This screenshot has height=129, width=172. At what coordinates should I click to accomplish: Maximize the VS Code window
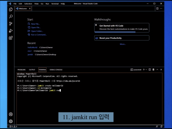point(154,4)
